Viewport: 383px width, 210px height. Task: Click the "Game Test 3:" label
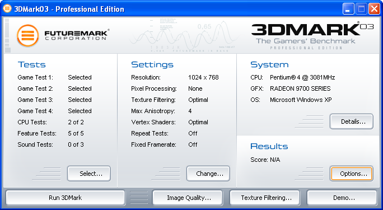point(35,100)
